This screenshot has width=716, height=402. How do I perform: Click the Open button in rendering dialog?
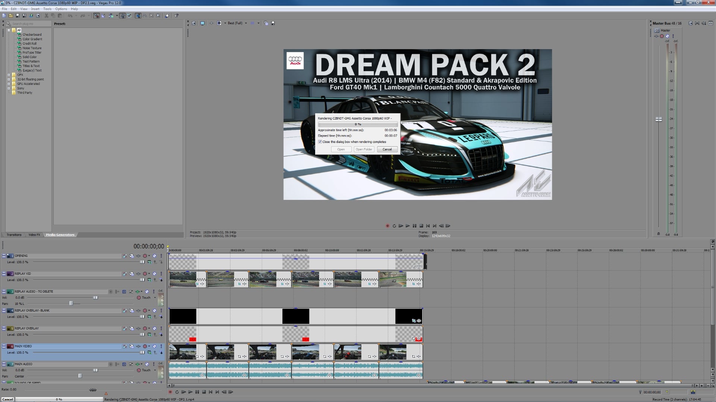pos(341,149)
